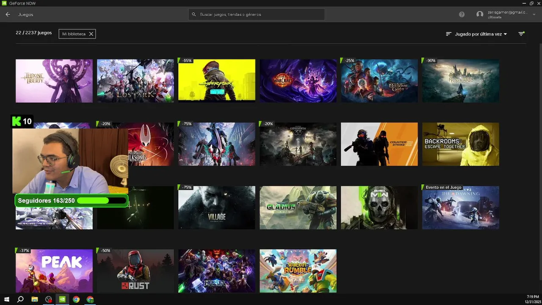Screen dimensions: 542x305
Task: Open Backrooms: Escape Together tile
Action: coord(461,144)
